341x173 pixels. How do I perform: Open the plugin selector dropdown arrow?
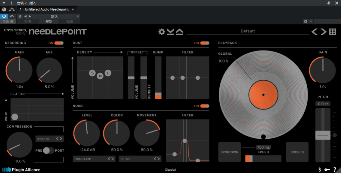point(73,9)
